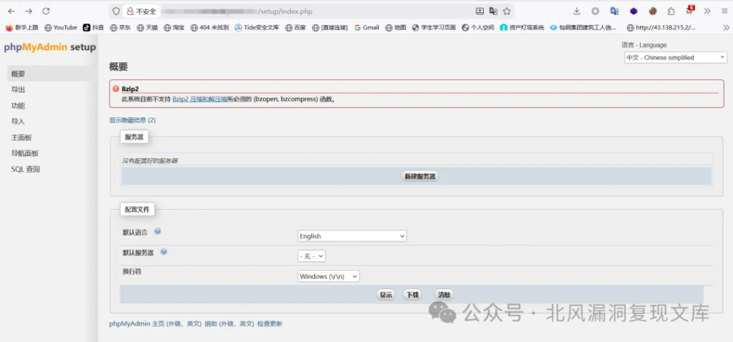The width and height of the screenshot is (733, 342).
Task: Click the browser reload page icon
Action: pyautogui.click(x=46, y=11)
